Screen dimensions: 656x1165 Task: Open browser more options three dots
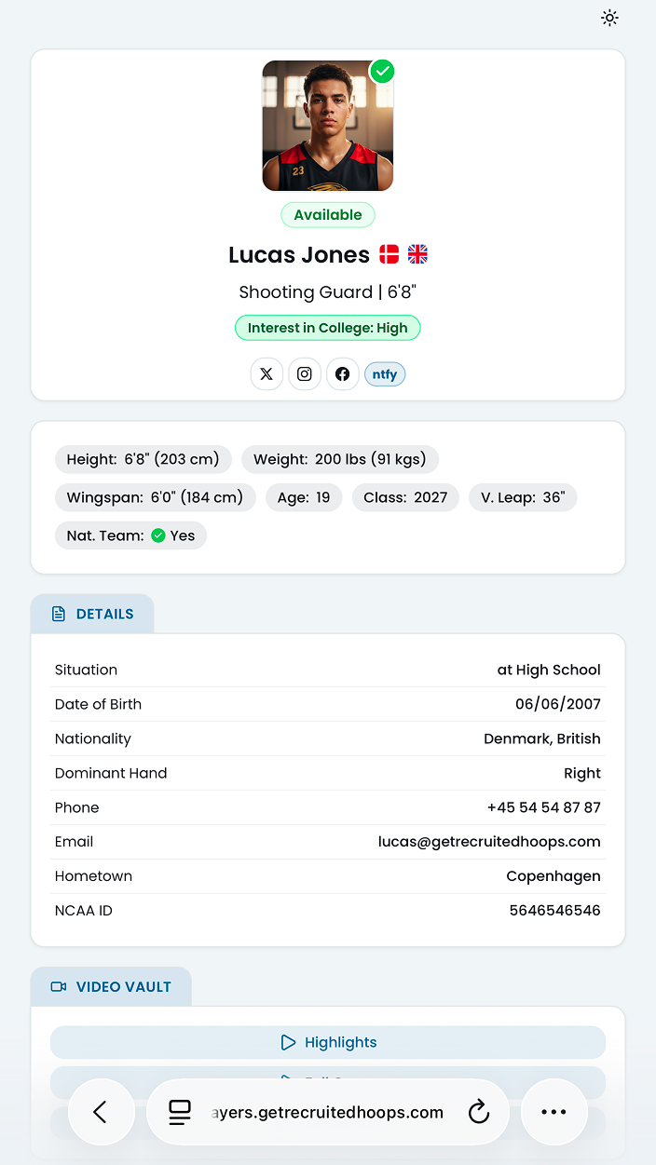pyautogui.click(x=554, y=1112)
